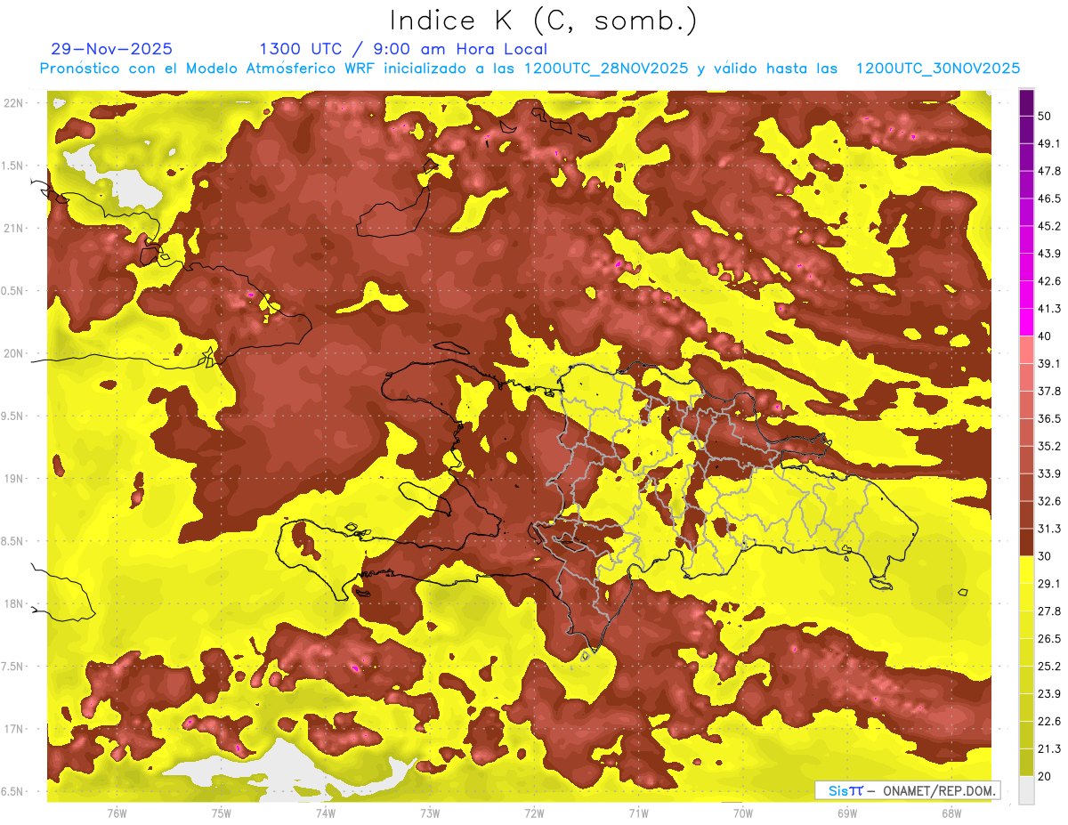Click legend value "50"
The width and height of the screenshot is (1068, 825).
[1045, 116]
